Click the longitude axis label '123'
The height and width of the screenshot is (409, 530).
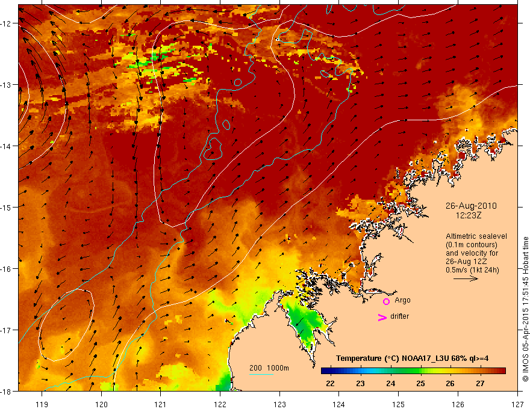(279, 404)
